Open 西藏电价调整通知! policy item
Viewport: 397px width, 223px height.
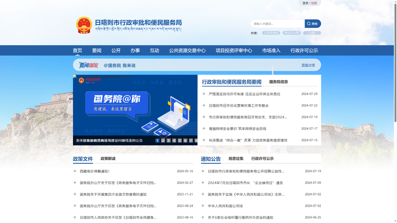[x=95, y=171]
